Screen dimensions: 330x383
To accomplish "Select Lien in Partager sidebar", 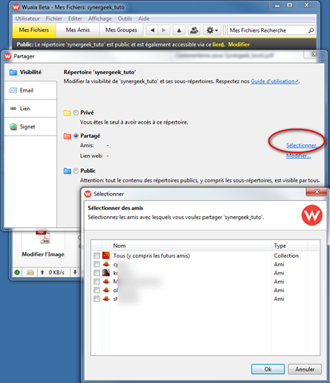I will coord(30,109).
